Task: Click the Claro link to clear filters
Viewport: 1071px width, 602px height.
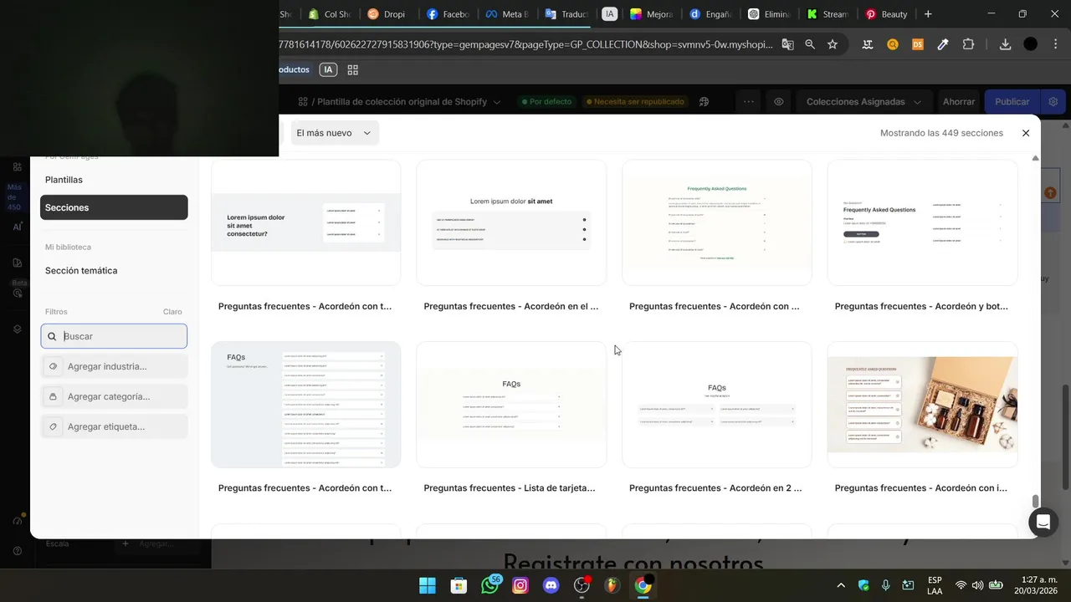Action: click(172, 312)
